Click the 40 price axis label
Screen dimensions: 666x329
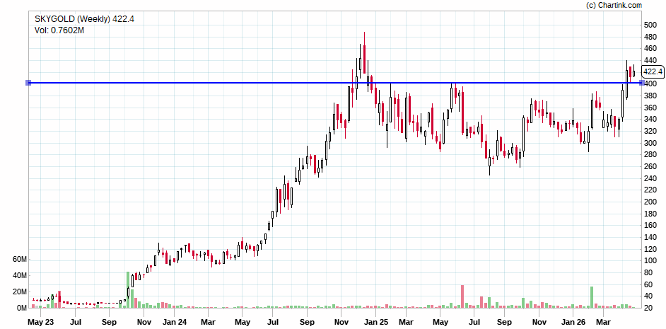(x=648, y=296)
